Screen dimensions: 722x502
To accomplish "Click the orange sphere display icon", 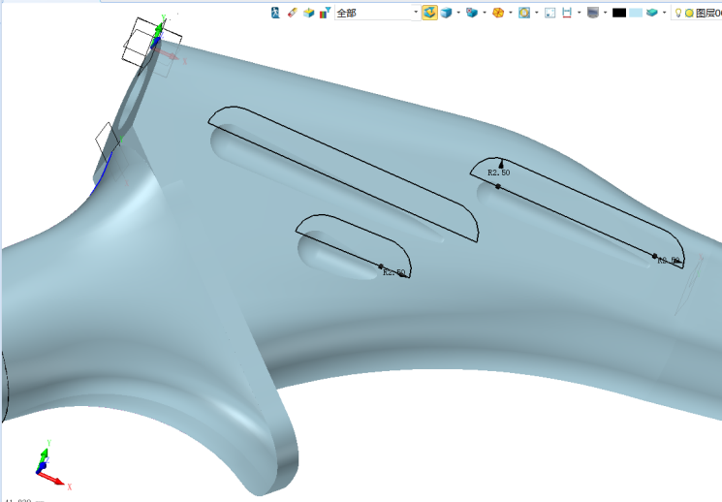I will click(497, 13).
